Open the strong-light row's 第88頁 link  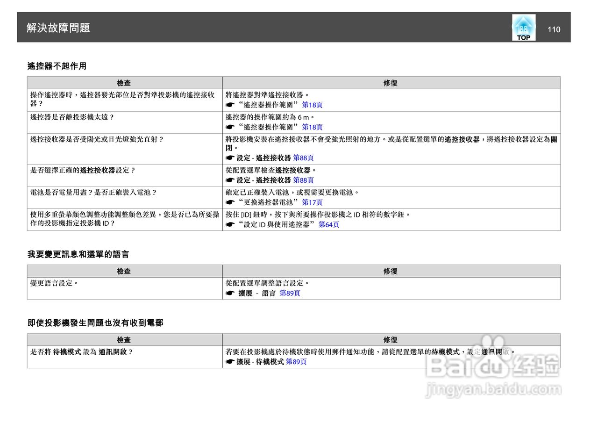tap(303, 158)
